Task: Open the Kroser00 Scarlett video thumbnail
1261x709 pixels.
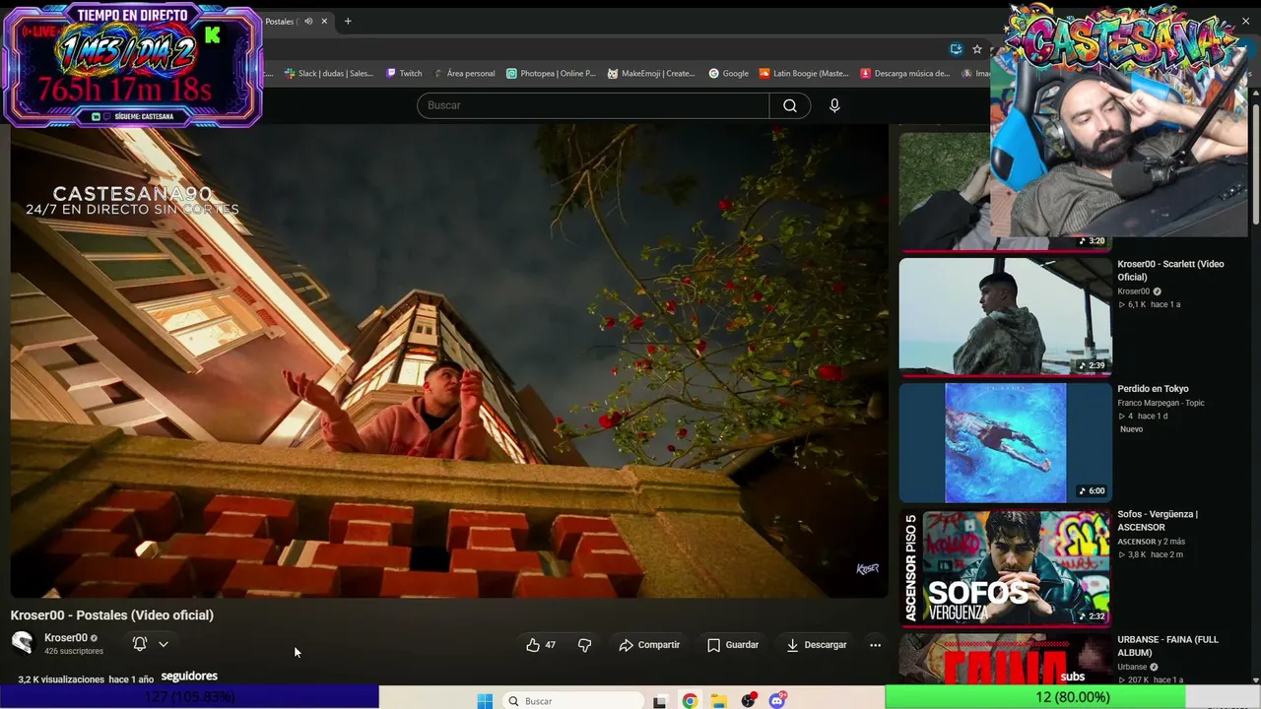Action: (x=1005, y=317)
